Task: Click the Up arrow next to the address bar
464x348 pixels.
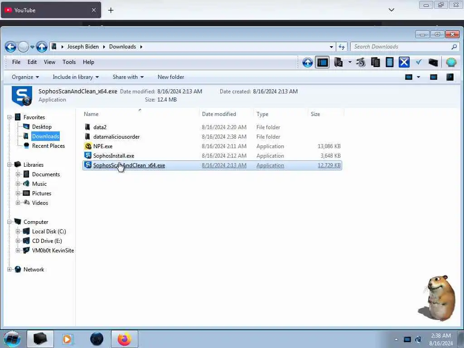Action: point(42,47)
